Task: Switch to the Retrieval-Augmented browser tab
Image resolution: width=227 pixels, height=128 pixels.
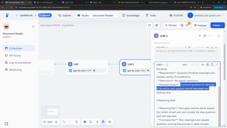Action: click(131, 2)
